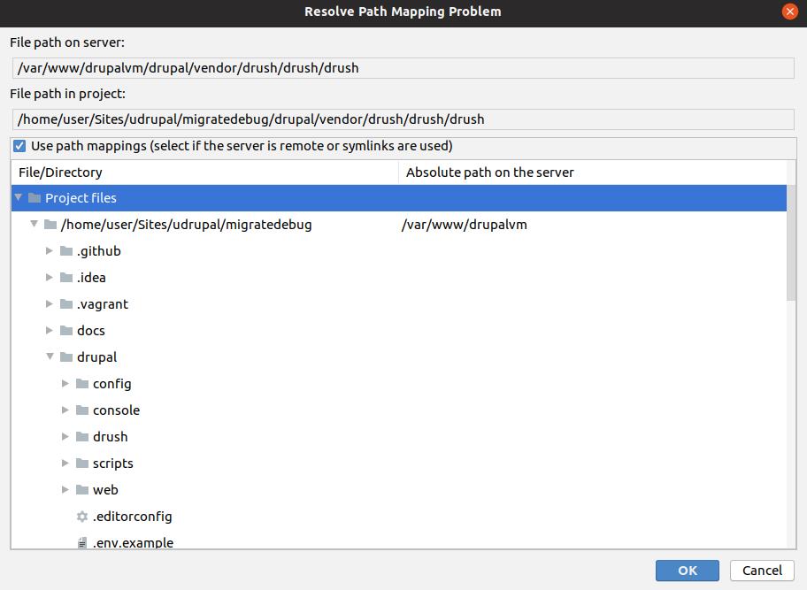Screen dimensions: 807x590
Task: Click the config folder icon
Action: pos(82,384)
